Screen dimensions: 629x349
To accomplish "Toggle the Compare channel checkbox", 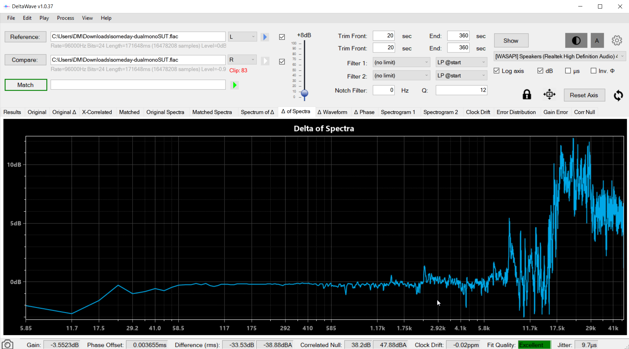I will (x=282, y=62).
